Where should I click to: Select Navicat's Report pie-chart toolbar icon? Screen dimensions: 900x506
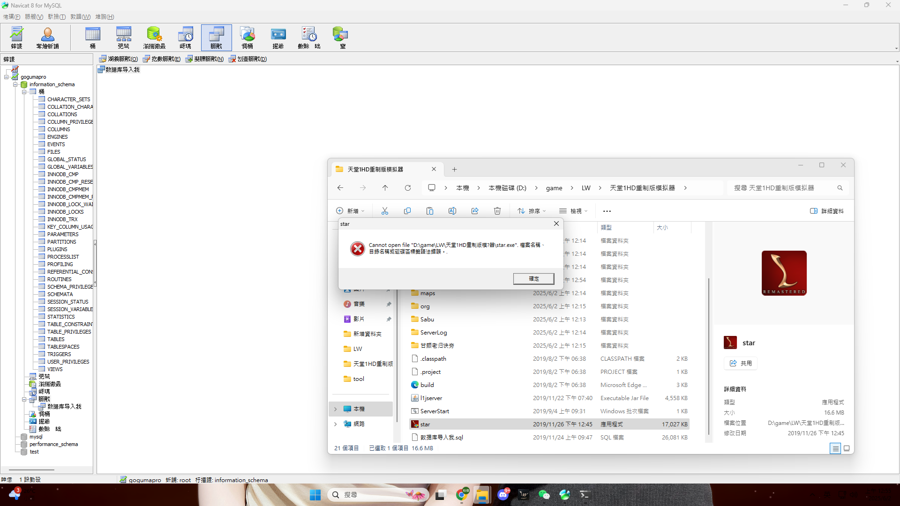pos(247,37)
